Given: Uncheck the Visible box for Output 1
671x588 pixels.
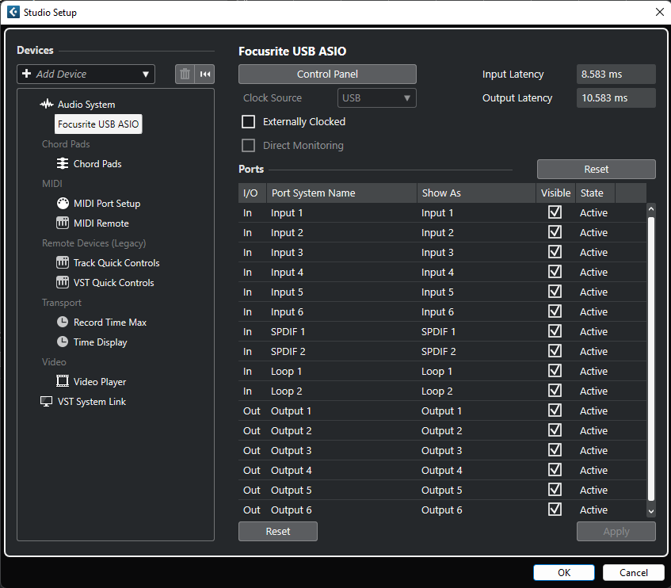Looking at the screenshot, I should click(x=555, y=410).
